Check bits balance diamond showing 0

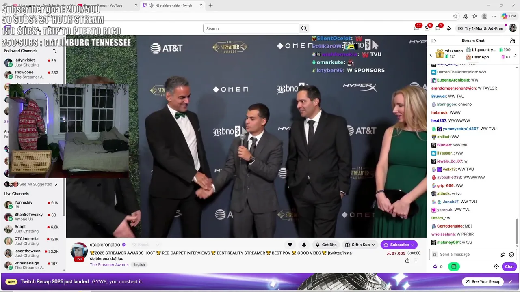pos(438,266)
